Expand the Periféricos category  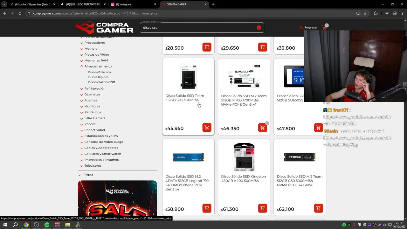tap(93, 112)
